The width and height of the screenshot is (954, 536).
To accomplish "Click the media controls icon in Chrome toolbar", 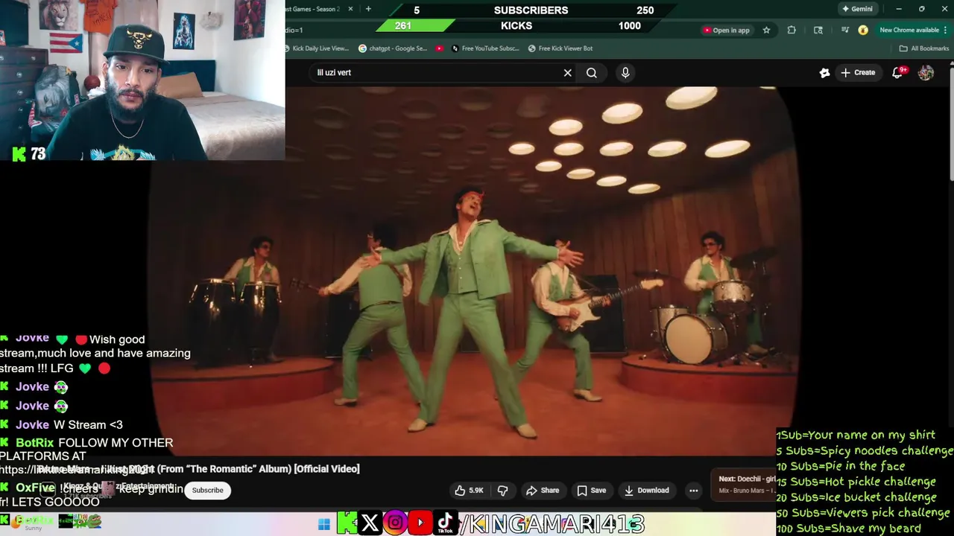I will [x=844, y=31].
